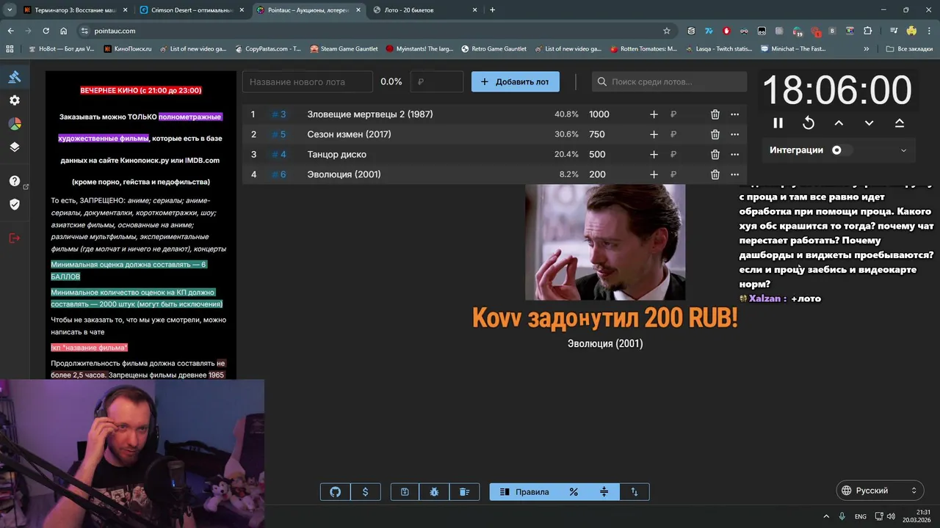Open the auction gavel page in sidebar
Viewport: 940px width, 528px height.
(x=15, y=77)
